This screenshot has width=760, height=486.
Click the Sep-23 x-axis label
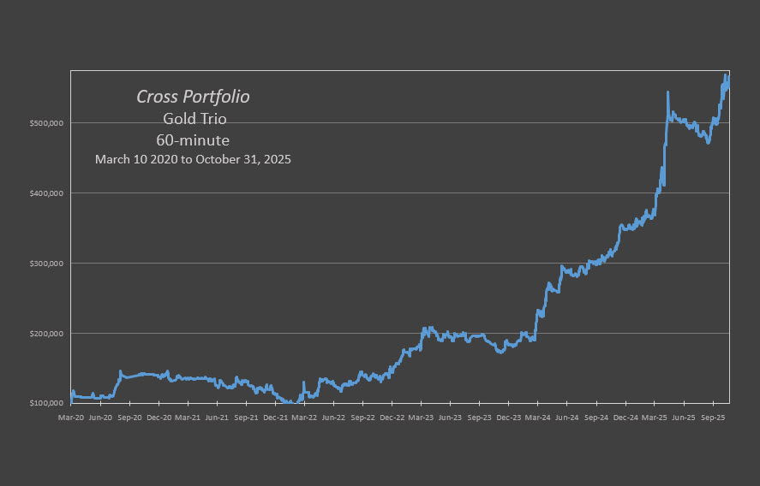coord(479,418)
